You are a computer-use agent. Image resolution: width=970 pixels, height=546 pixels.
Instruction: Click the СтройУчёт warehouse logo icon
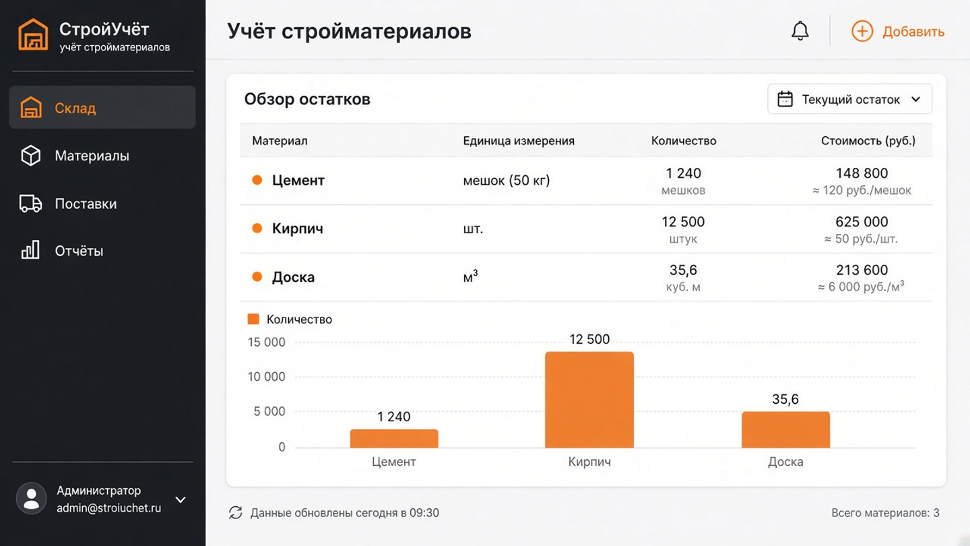33,35
